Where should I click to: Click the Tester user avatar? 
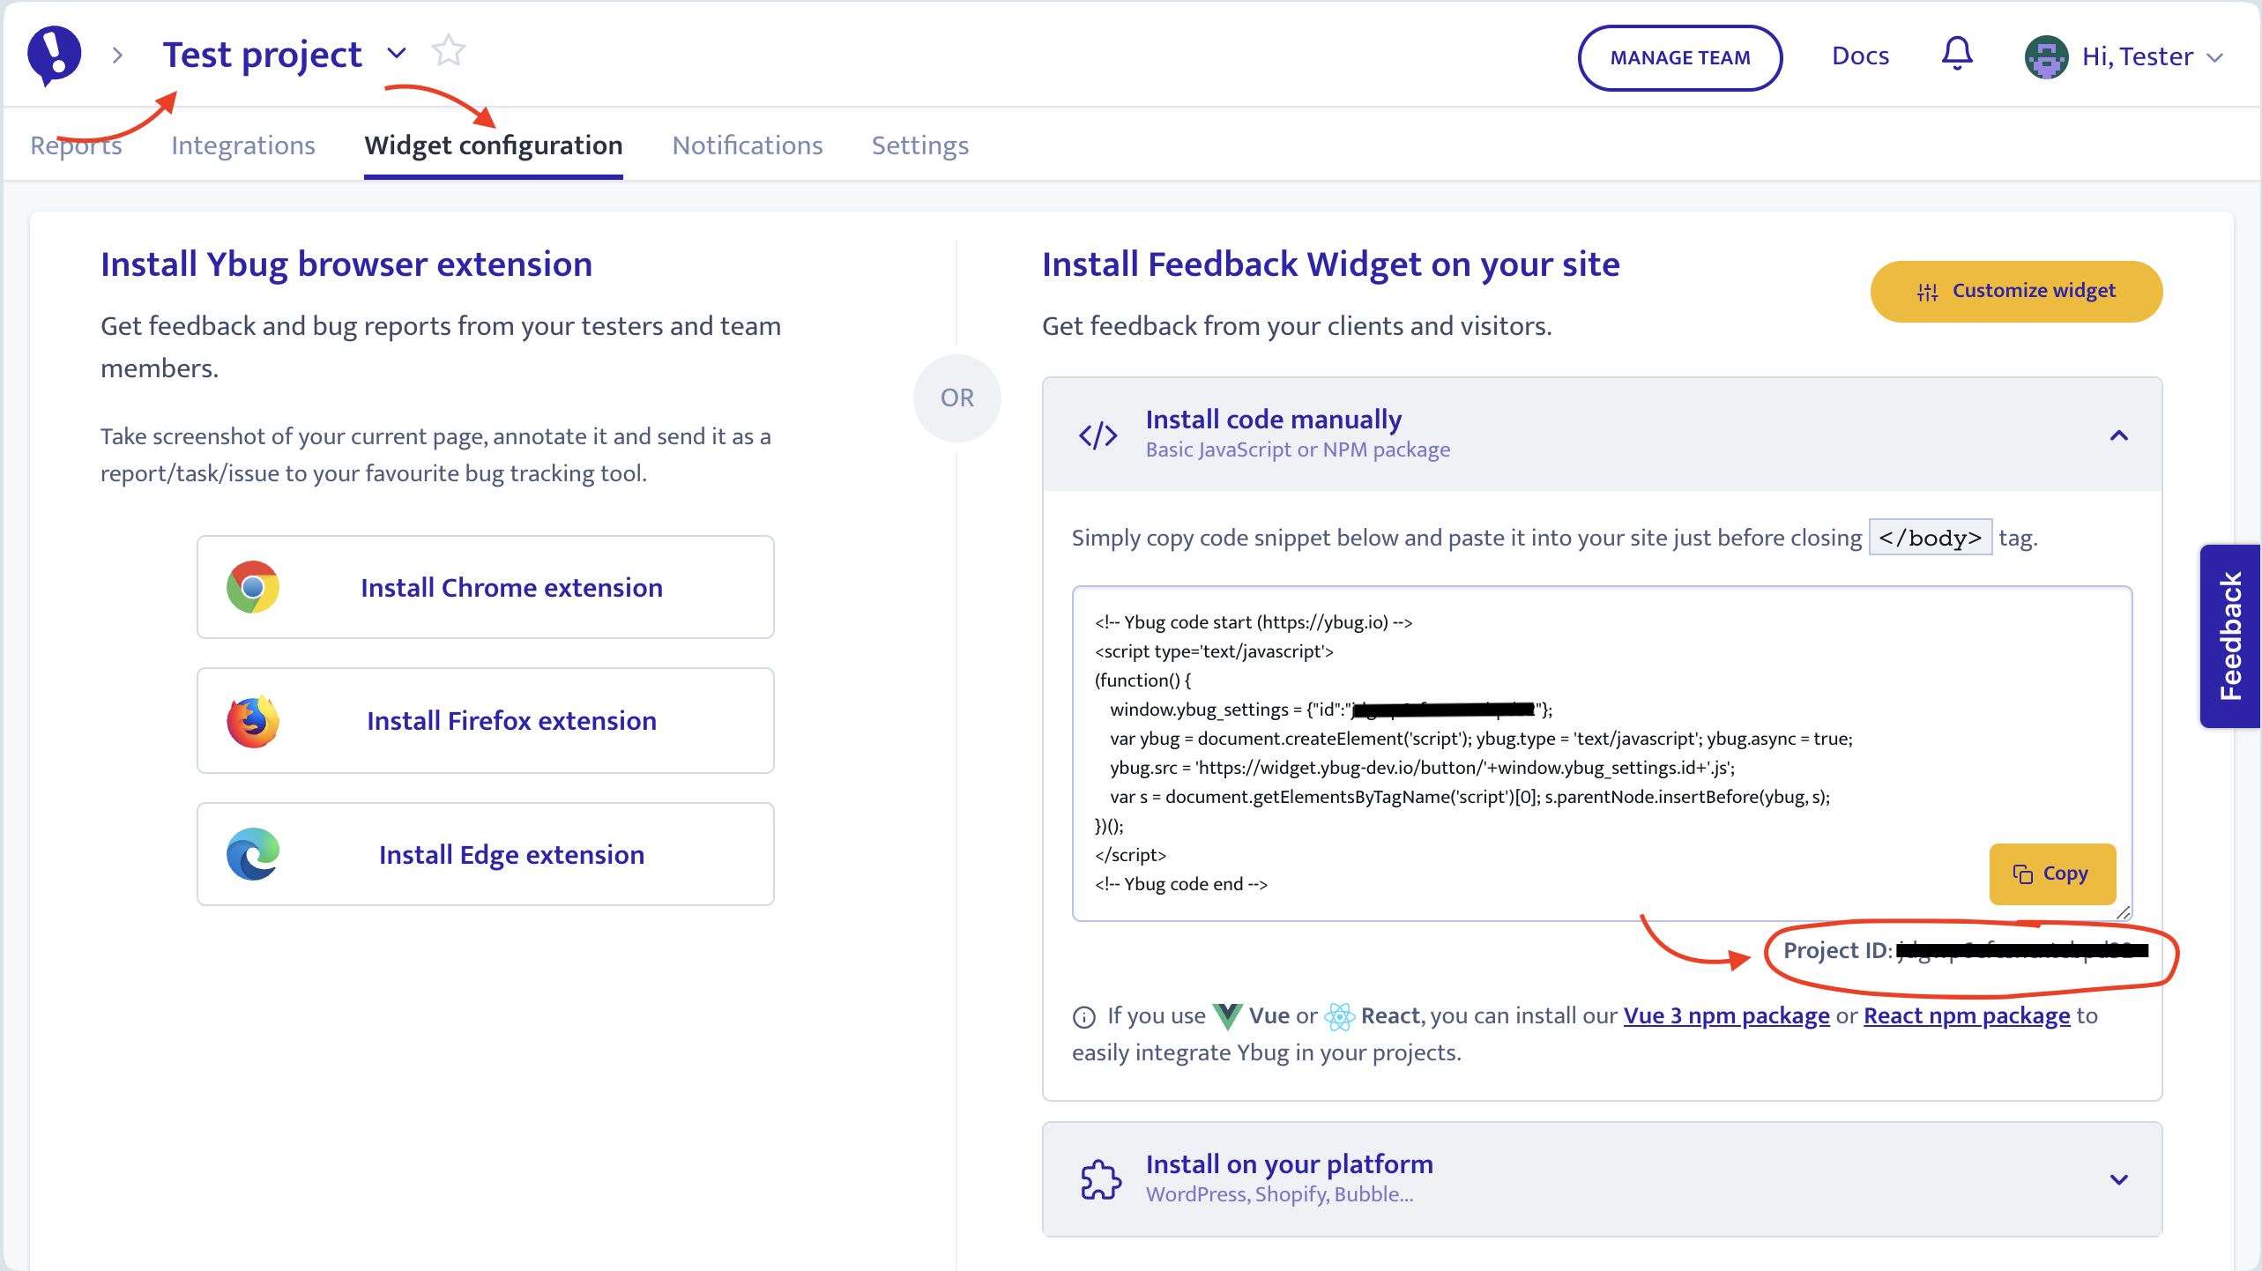[2046, 57]
